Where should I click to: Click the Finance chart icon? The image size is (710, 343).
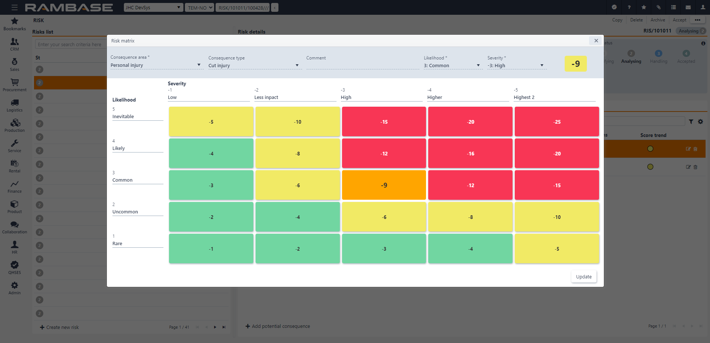click(x=14, y=186)
